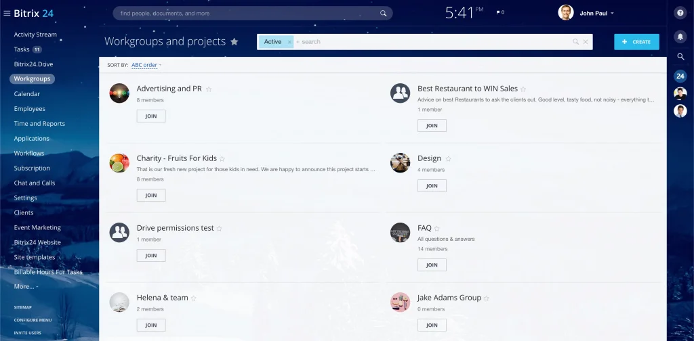Go to Calendar in left menu

[x=27, y=94]
